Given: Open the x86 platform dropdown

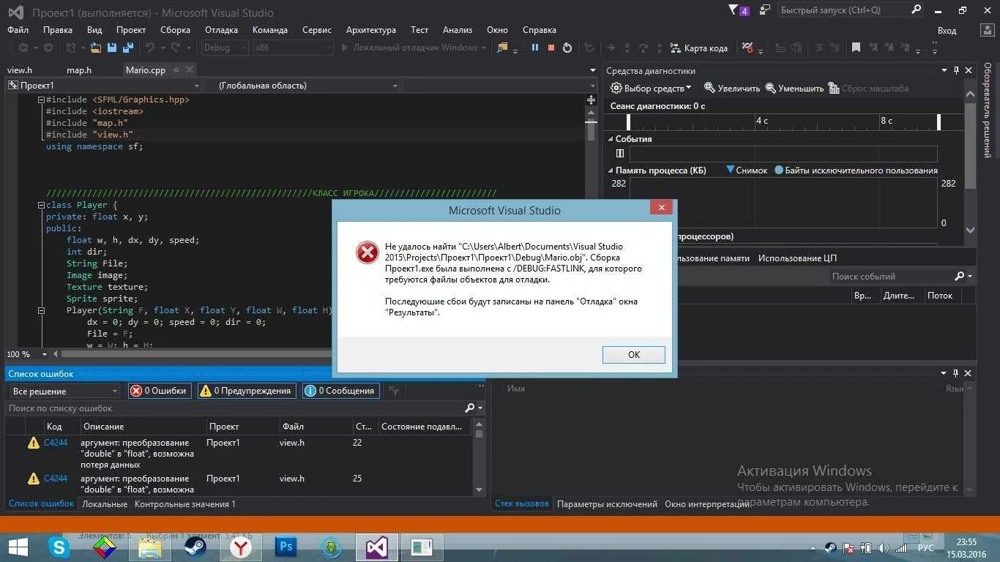Looking at the screenshot, I should [293, 48].
